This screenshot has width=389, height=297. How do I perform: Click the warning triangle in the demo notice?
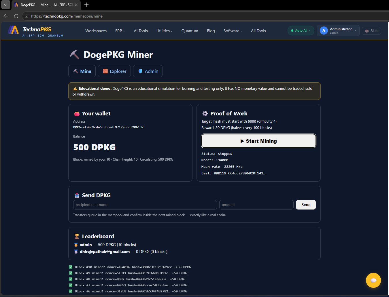tap(75, 89)
